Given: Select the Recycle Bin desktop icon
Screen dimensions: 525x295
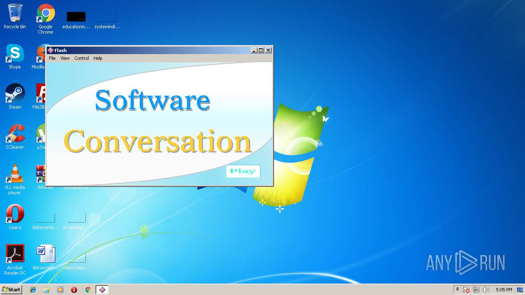Looking at the screenshot, I should pos(15,16).
